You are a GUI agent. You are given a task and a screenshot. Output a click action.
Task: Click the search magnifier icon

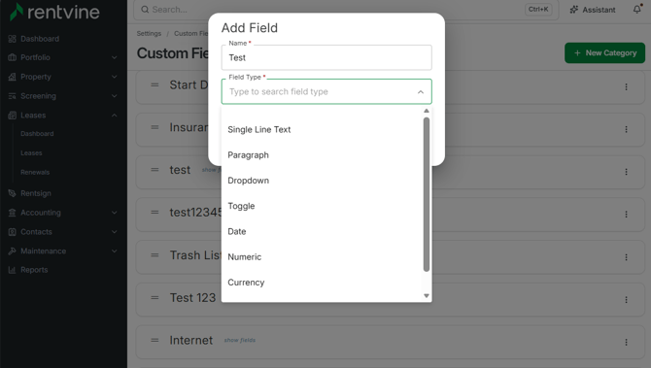(145, 10)
